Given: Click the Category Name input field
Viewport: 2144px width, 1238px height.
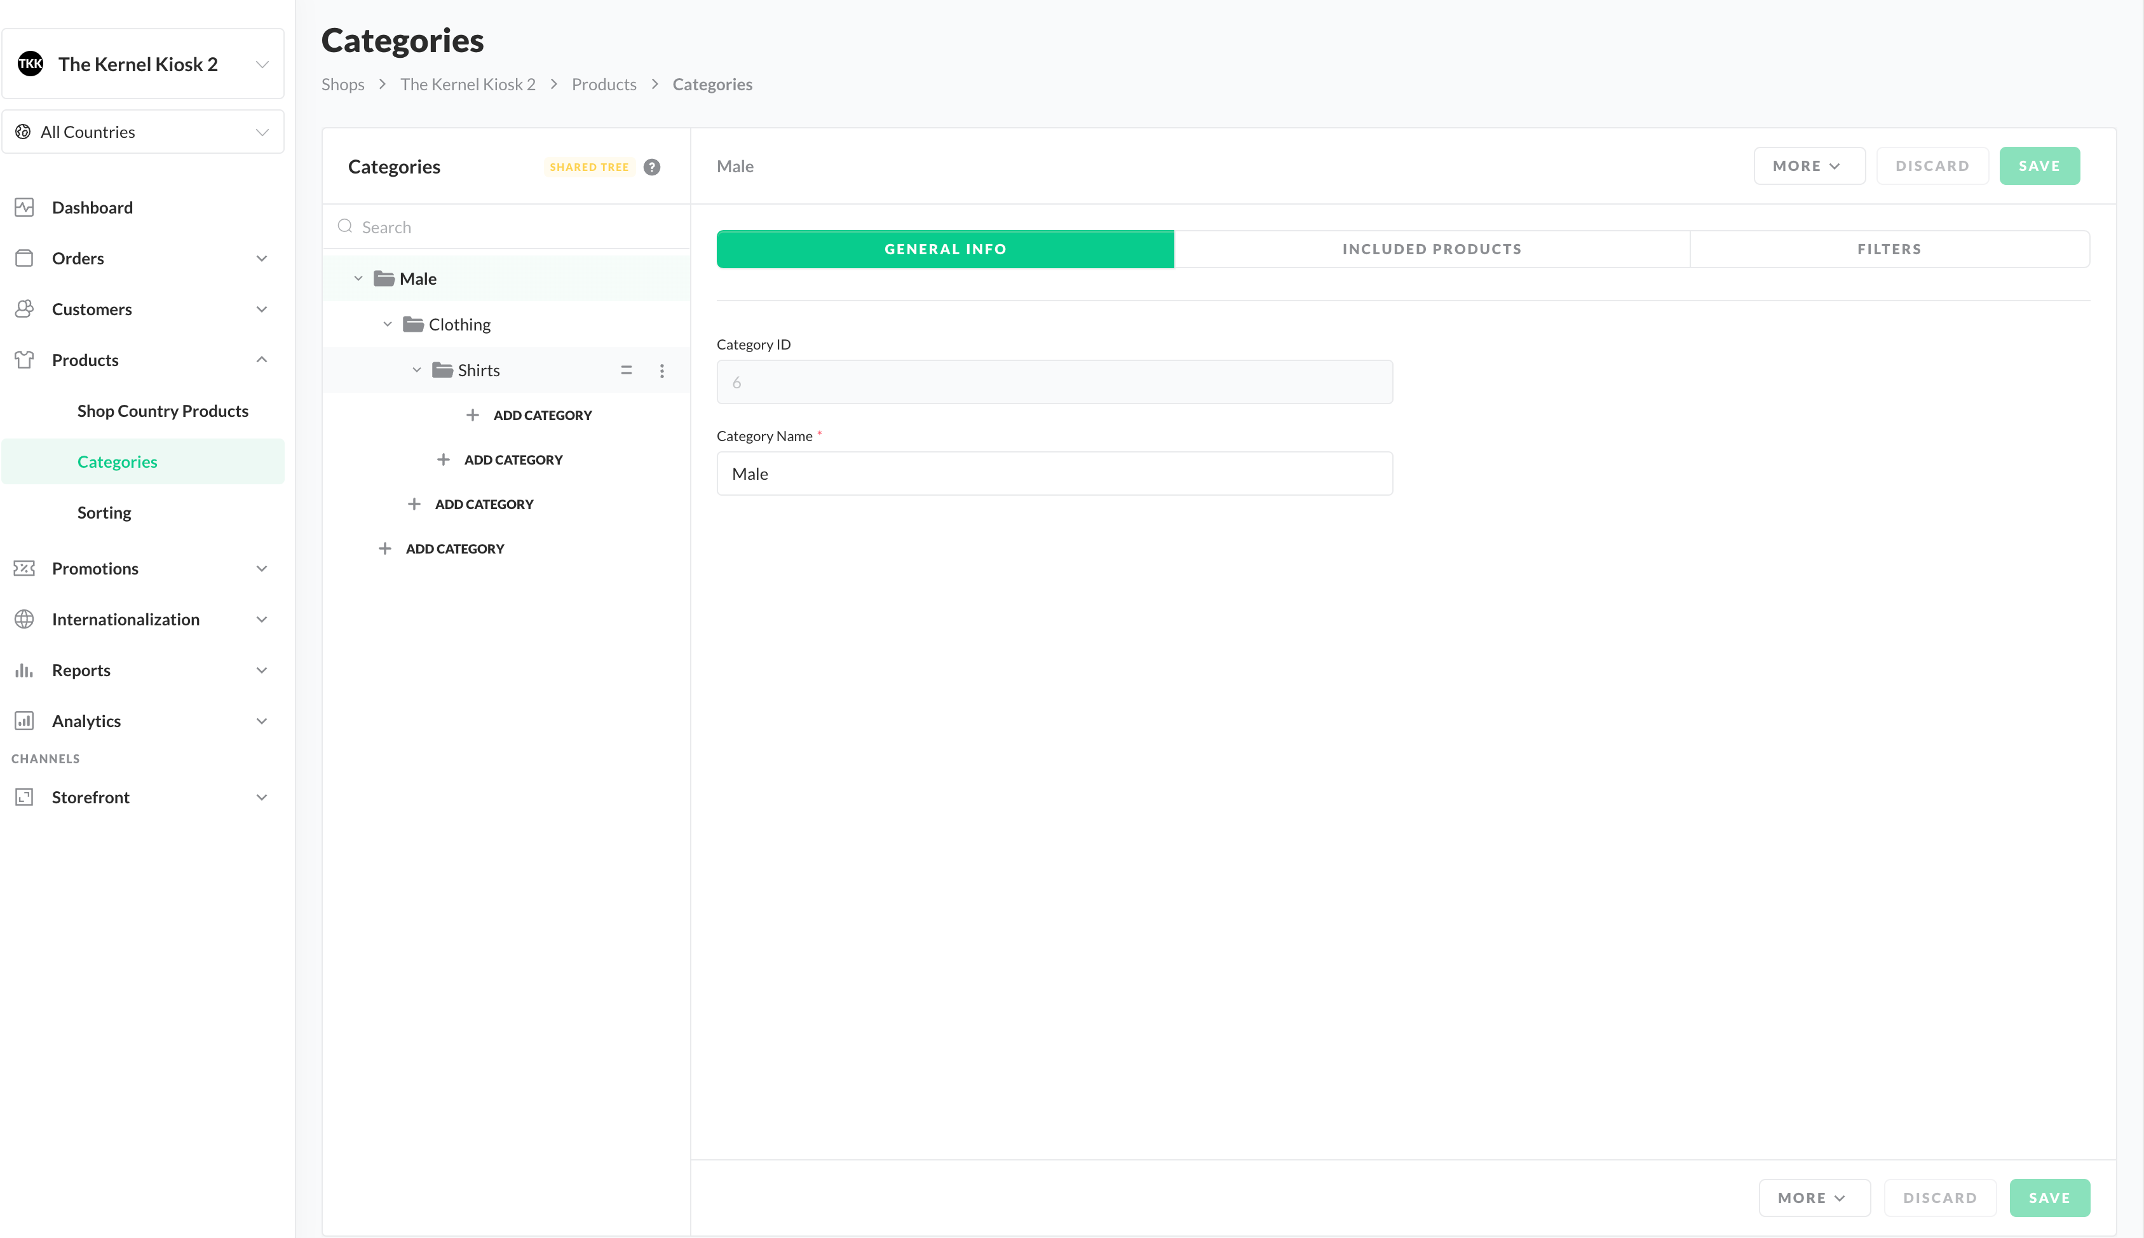Looking at the screenshot, I should 1054,473.
